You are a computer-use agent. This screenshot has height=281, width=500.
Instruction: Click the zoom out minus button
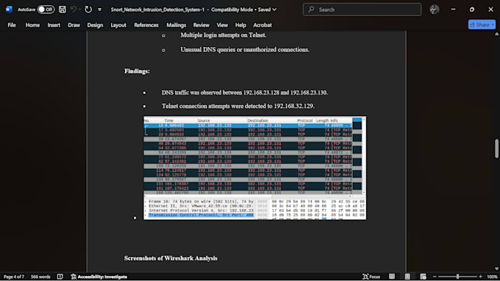435,277
